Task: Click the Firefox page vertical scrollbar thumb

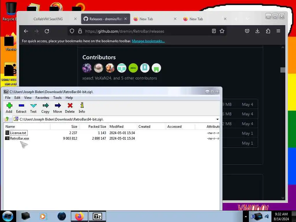Action: (x=283, y=70)
